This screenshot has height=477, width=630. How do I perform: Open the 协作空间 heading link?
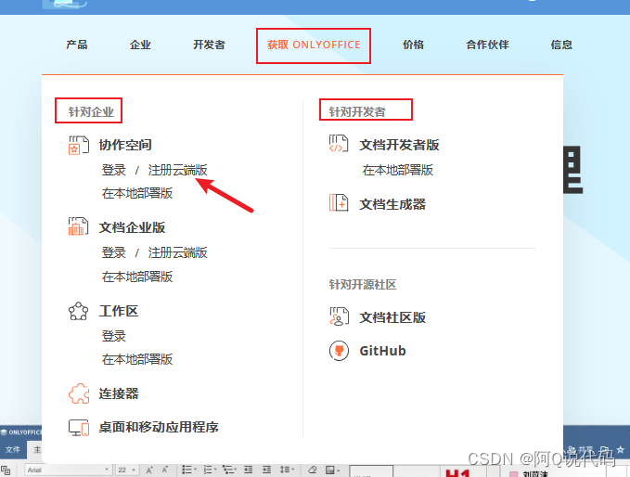click(x=125, y=145)
